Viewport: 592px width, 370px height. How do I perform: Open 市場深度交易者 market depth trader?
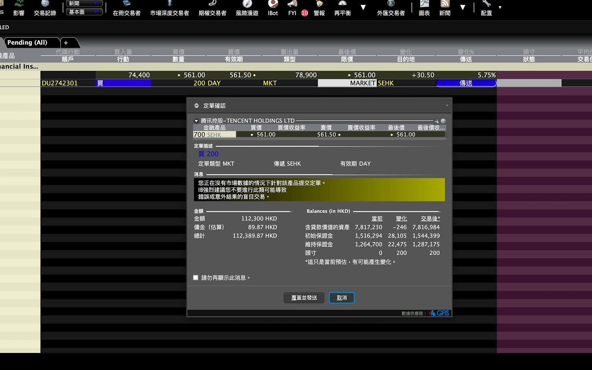coord(169,8)
